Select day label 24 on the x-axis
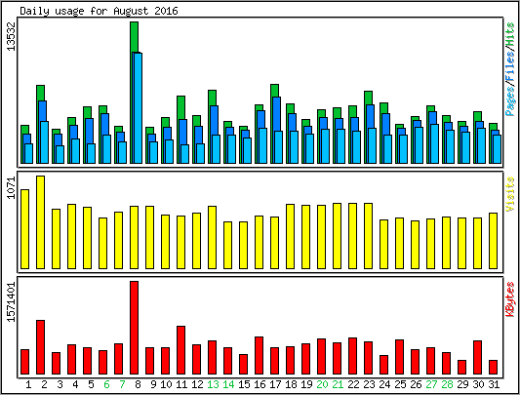This screenshot has height=395, width=520. pyautogui.click(x=384, y=384)
